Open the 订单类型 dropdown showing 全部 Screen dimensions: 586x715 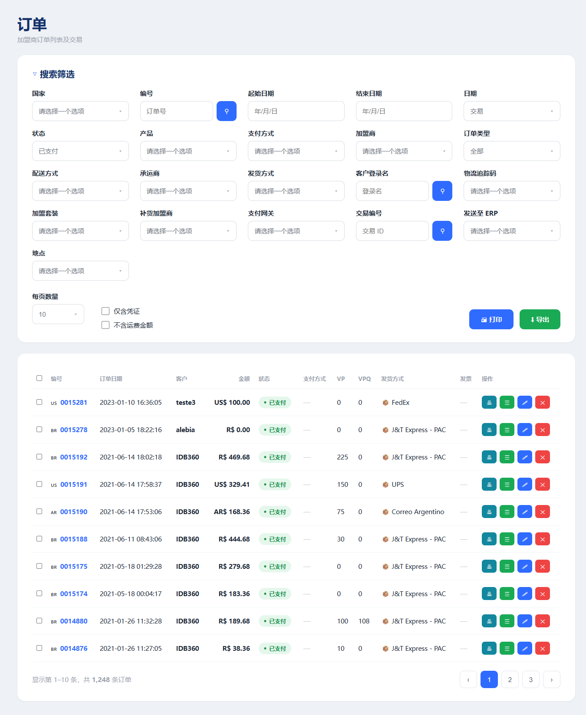tap(512, 151)
